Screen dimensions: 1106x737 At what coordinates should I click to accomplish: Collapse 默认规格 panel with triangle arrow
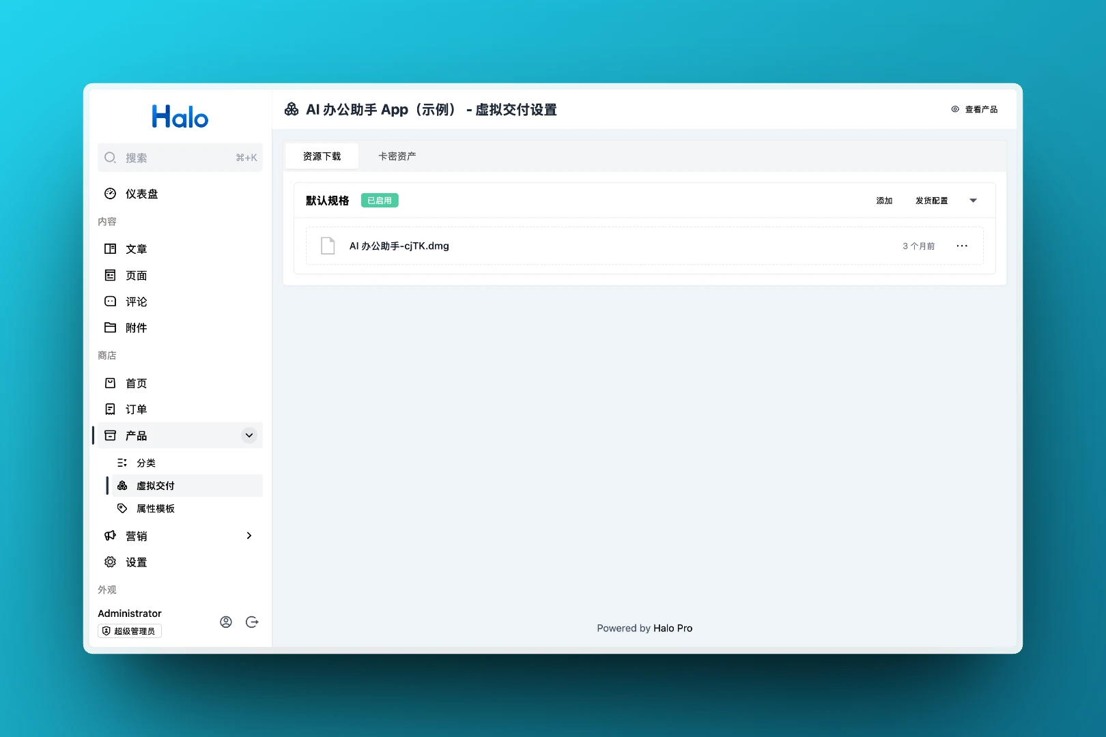pos(974,201)
